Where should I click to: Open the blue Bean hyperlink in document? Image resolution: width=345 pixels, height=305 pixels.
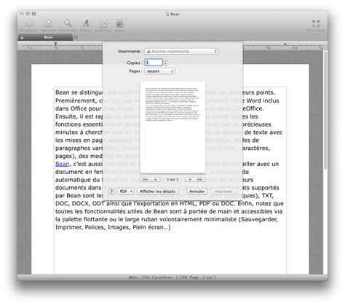[x=63, y=164]
